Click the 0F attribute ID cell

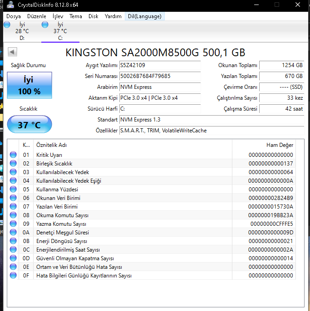(26, 276)
